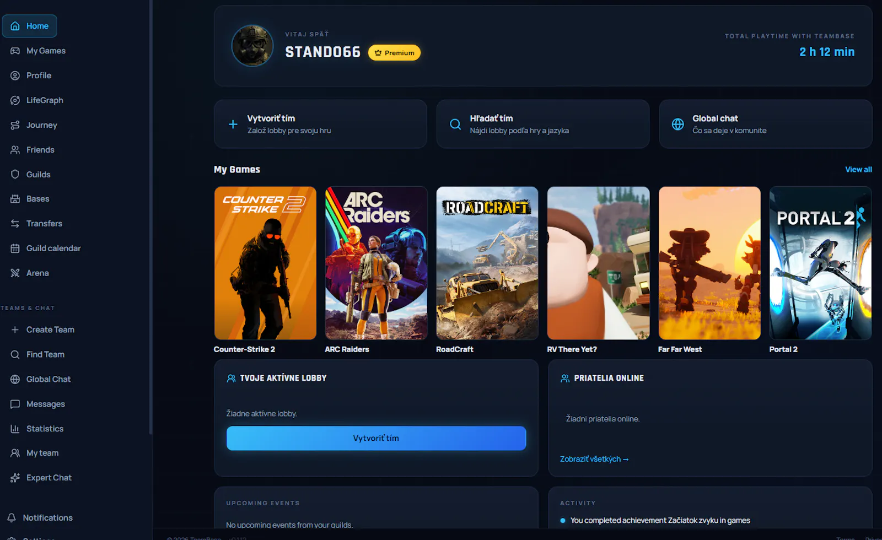Open the Home menu item

point(30,26)
